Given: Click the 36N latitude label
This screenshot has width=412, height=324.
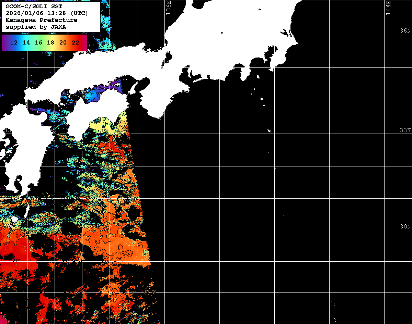Looking at the screenshot, I should 405,30.
